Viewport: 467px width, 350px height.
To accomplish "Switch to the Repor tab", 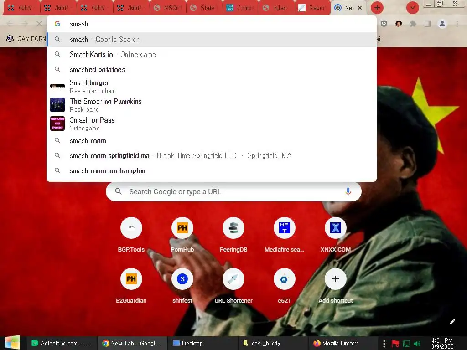I will pos(313,8).
